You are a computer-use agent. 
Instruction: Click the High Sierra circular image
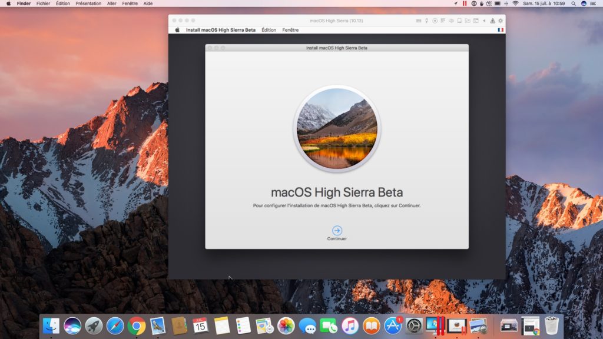coord(337,129)
